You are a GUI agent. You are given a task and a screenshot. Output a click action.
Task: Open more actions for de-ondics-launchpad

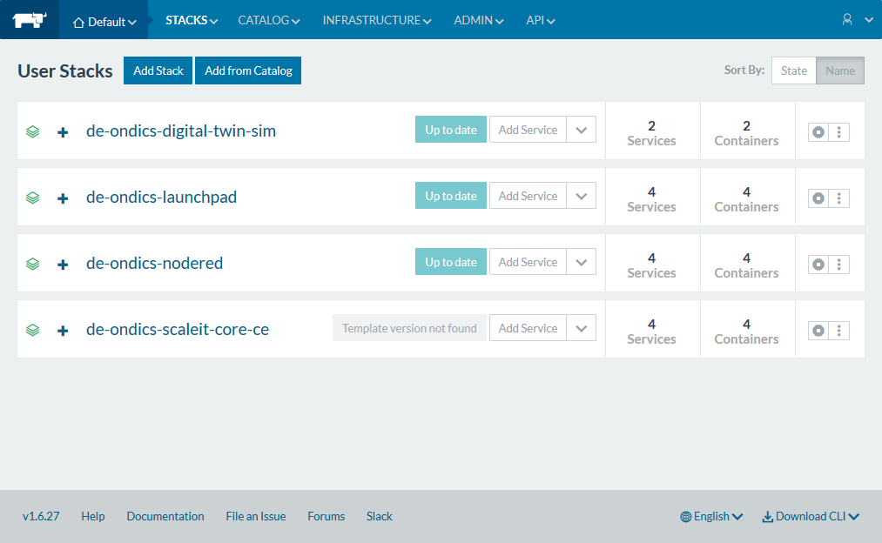tap(838, 198)
